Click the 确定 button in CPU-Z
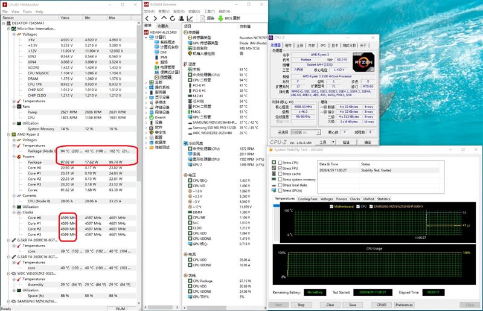Screen dimensions: 483x311 click(x=368, y=142)
